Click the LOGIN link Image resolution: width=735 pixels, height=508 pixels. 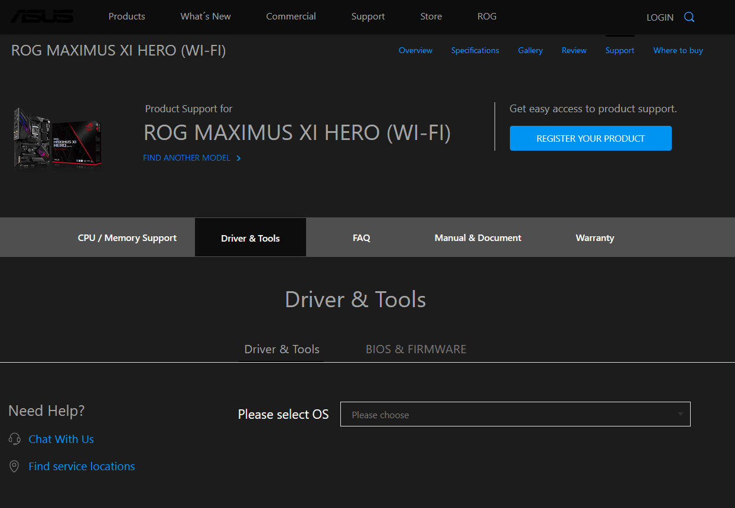pyautogui.click(x=660, y=17)
